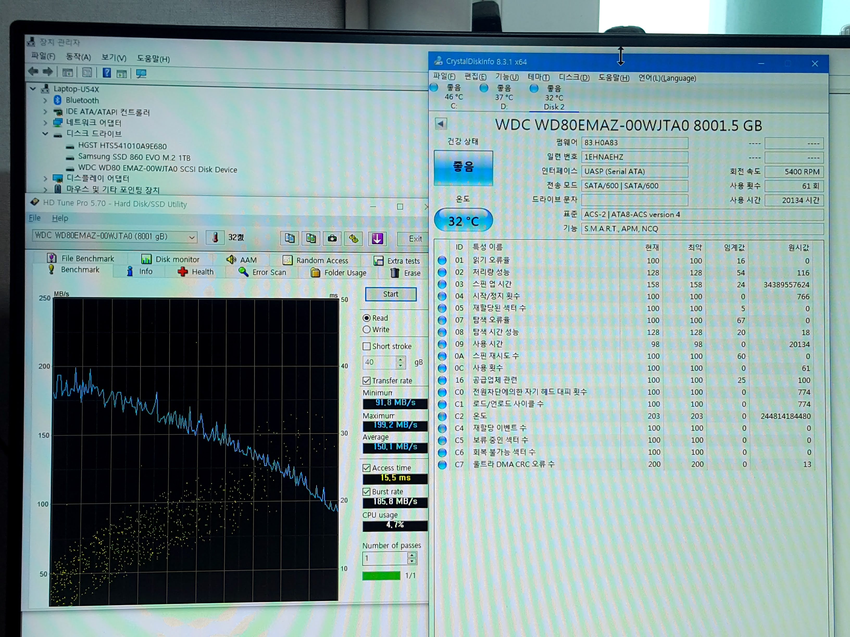
Task: Expand IDE ATA/ATAPI controller node
Action: (45, 112)
